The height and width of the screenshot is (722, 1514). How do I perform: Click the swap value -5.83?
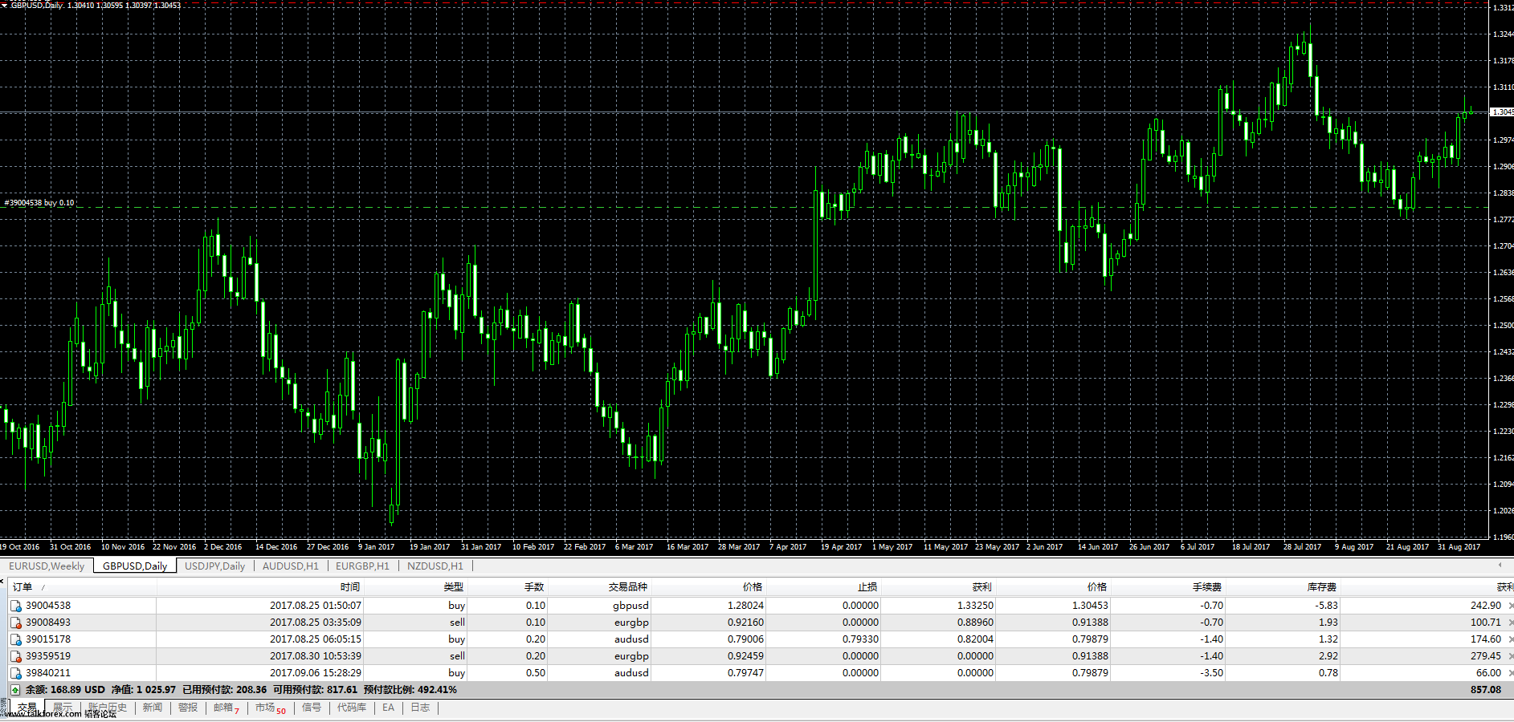[1327, 606]
